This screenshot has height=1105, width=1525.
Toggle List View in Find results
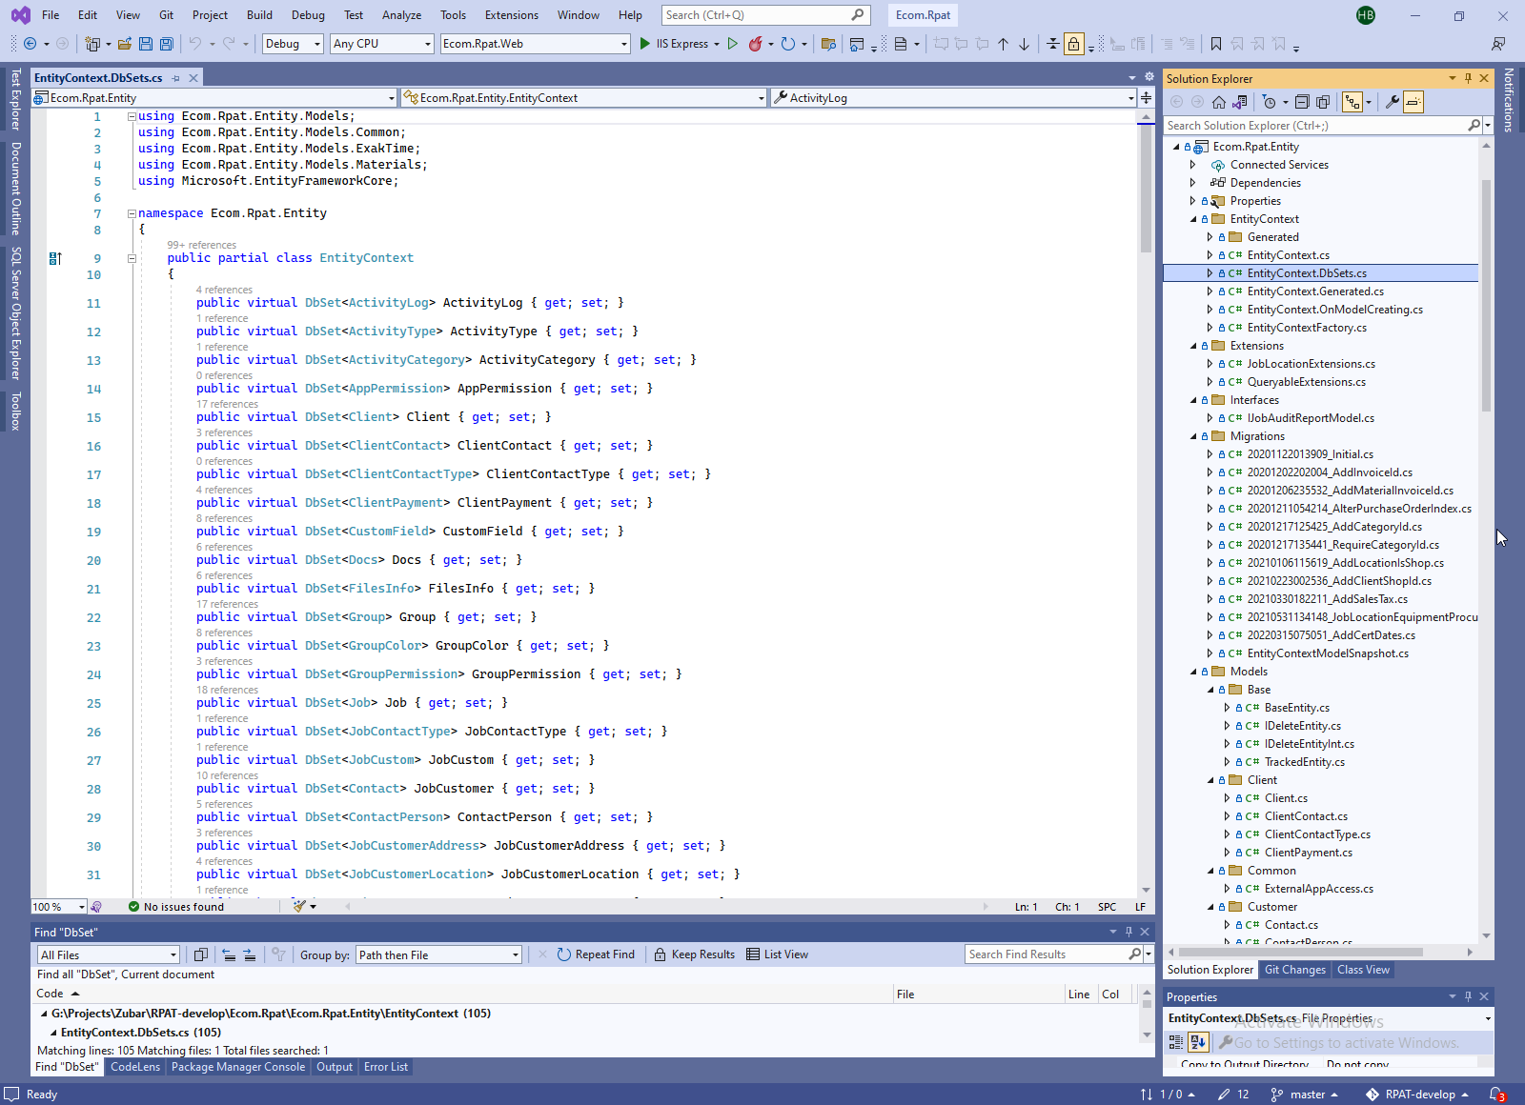[777, 954]
